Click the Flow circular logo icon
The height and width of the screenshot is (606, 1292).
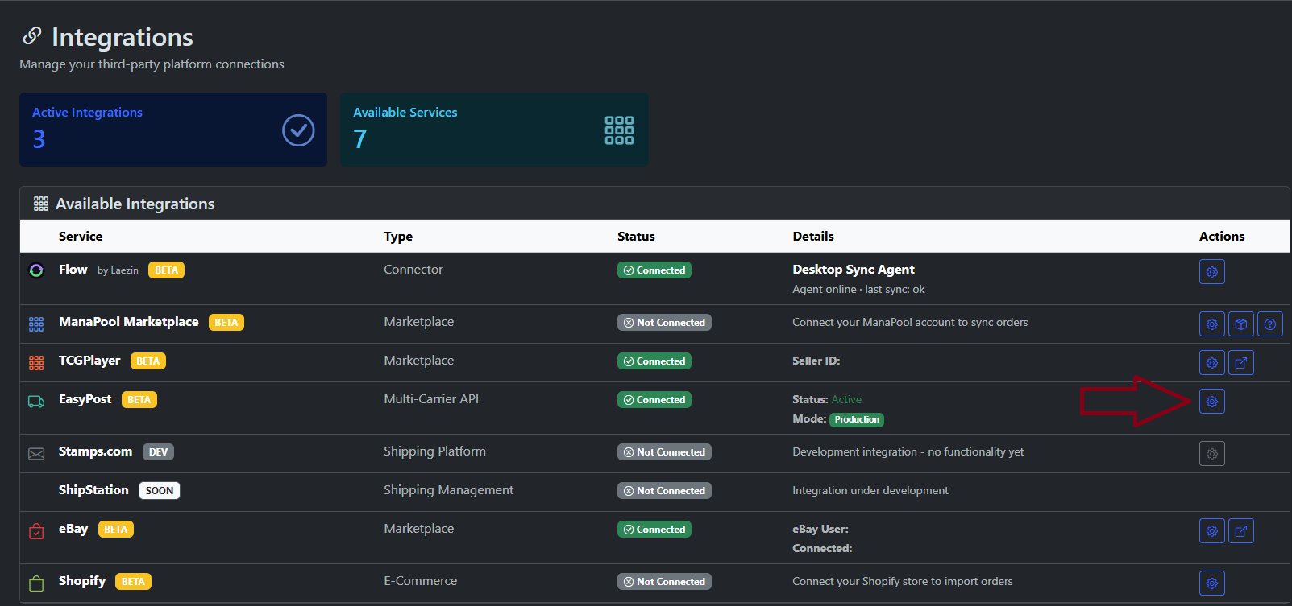pos(36,270)
